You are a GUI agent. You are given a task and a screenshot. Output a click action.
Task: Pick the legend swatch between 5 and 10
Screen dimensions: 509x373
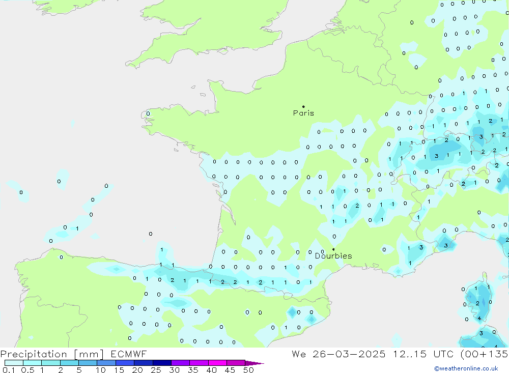coord(88,363)
